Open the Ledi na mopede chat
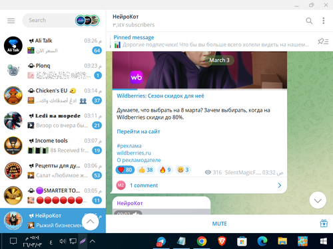The width and height of the screenshot is (333, 249). click(x=53, y=120)
